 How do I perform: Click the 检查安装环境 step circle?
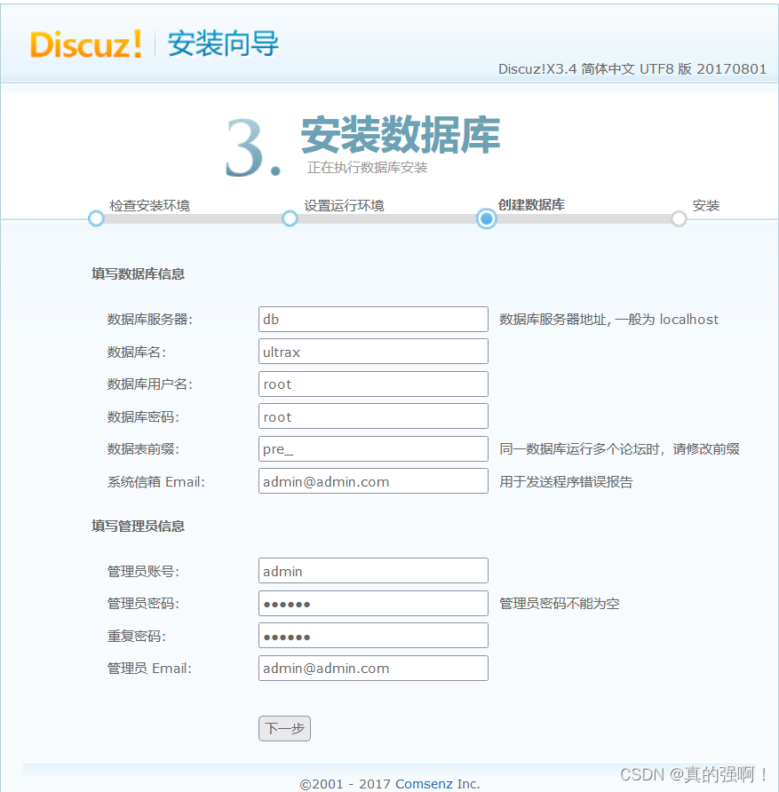tap(95, 218)
